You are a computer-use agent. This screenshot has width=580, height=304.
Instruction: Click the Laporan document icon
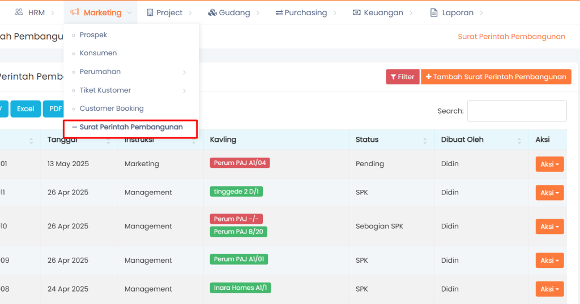pos(434,12)
